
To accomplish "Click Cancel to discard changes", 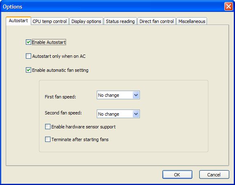I will pyautogui.click(x=214, y=174).
